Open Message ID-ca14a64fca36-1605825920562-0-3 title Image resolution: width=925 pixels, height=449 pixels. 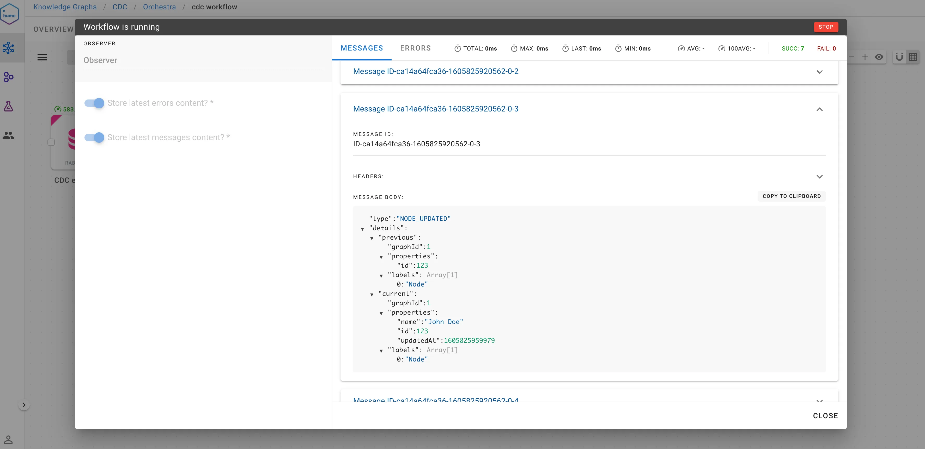tap(436, 109)
